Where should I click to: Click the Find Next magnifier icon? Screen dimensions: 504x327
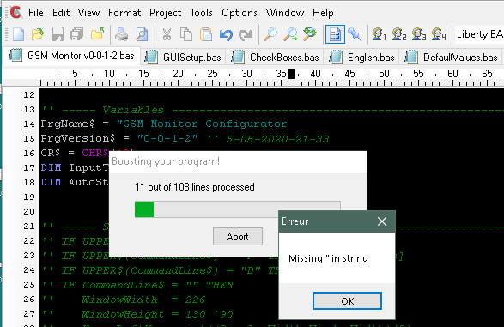pos(290,34)
